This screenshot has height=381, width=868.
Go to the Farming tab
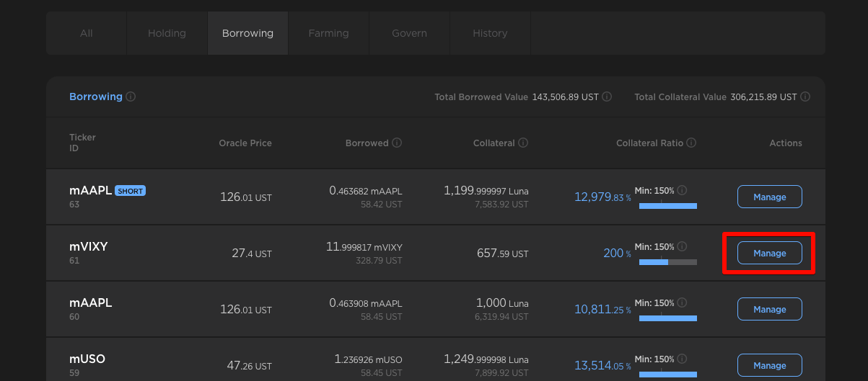tap(328, 33)
